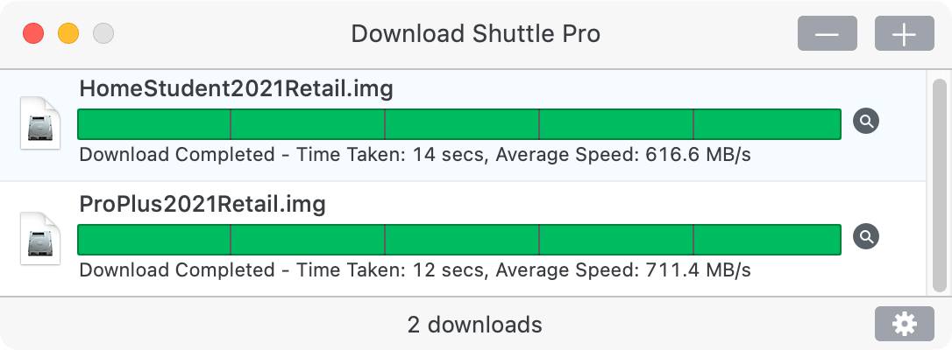
Task: Click the Download Shuttle Pro window title
Action: click(476, 34)
